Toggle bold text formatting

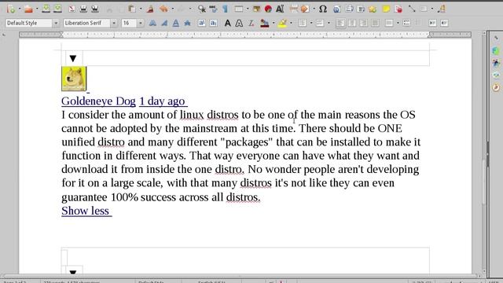(x=152, y=23)
